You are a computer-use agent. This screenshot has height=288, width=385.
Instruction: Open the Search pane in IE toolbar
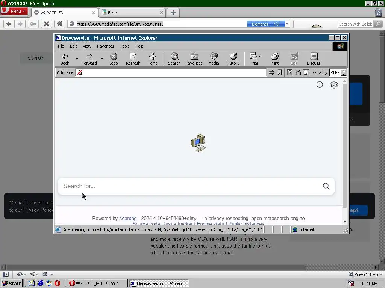click(x=174, y=59)
